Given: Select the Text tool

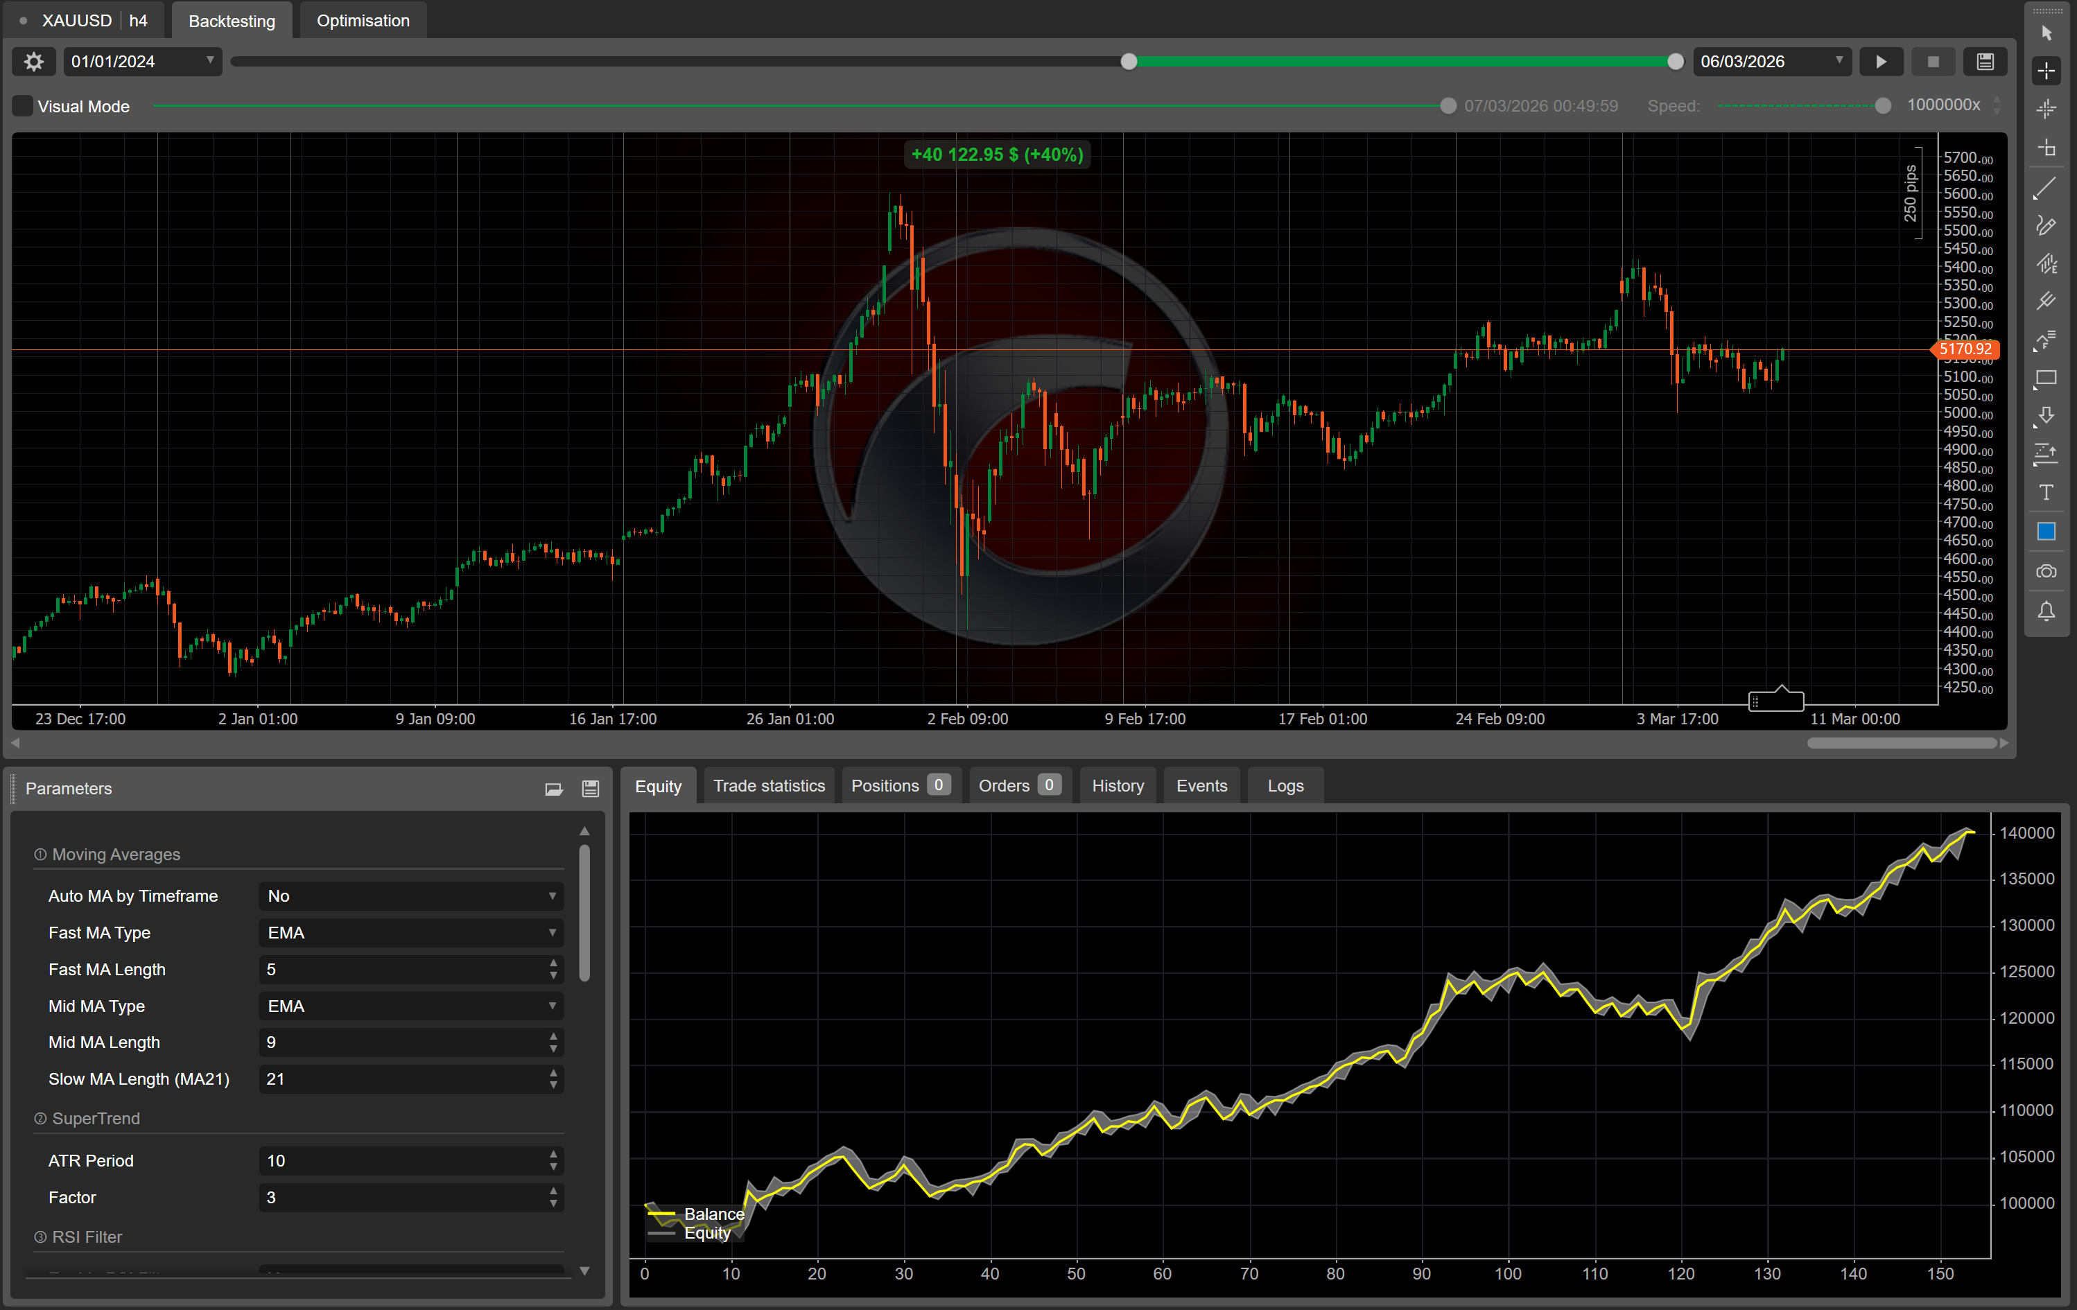Looking at the screenshot, I should click(x=2045, y=492).
